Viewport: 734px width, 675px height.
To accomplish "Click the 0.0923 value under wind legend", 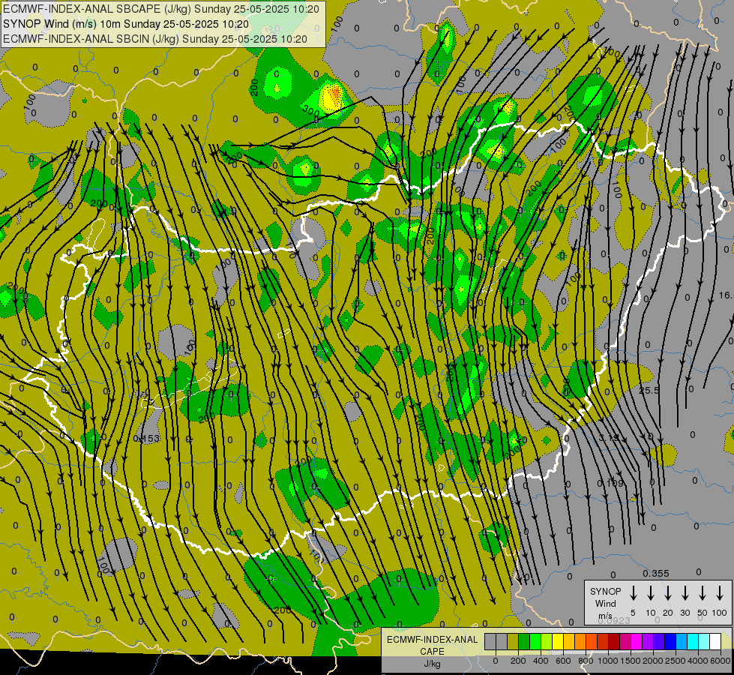I will click(x=614, y=620).
